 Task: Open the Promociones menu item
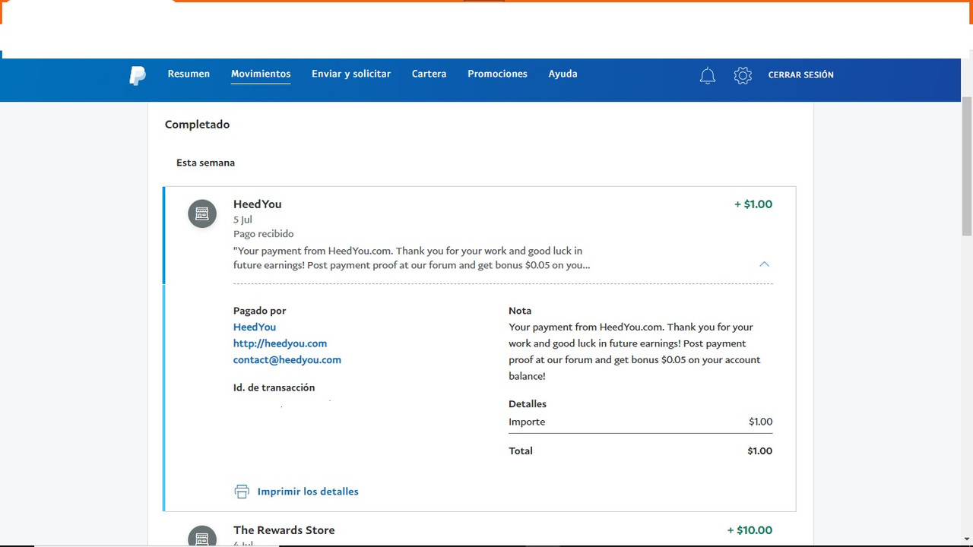497,74
